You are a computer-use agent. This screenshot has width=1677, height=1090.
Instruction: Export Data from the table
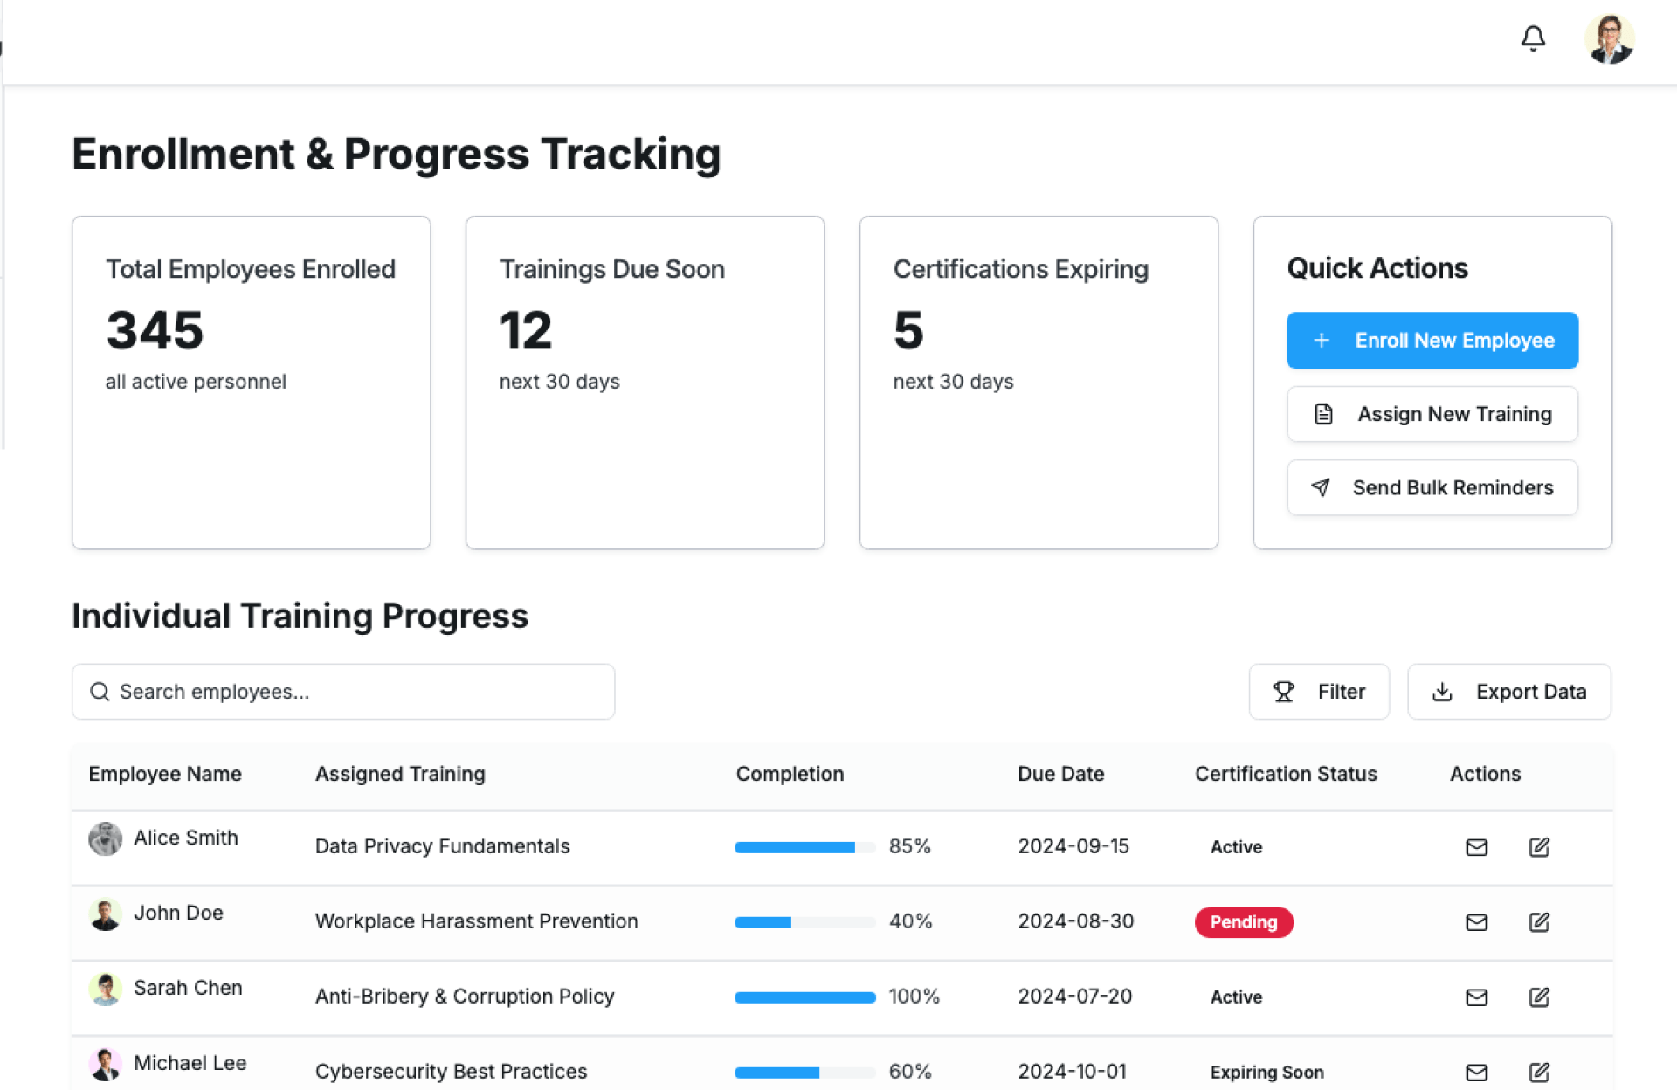1508,692
